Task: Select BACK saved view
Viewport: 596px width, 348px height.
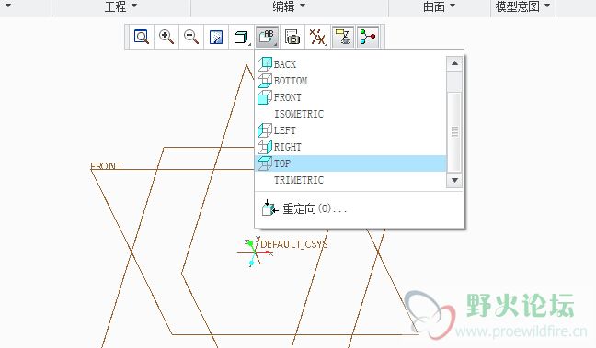Action: click(x=351, y=64)
